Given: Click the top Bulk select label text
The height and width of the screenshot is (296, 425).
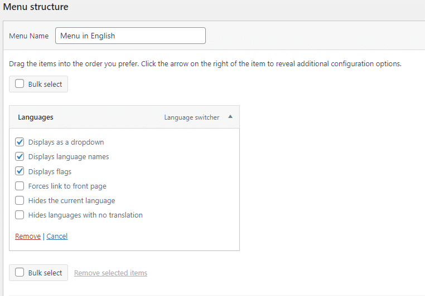Looking at the screenshot, I should click(x=45, y=85).
